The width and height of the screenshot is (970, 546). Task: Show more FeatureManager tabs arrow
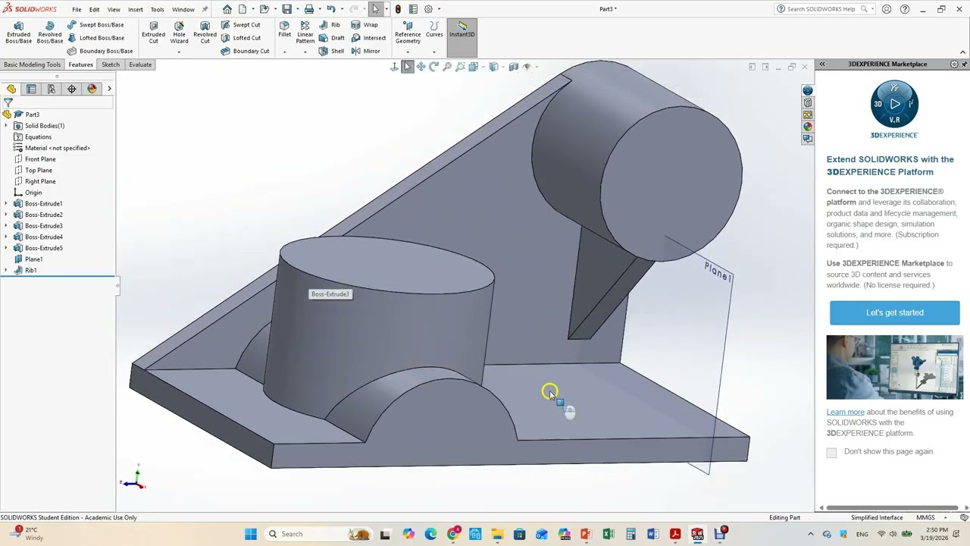coord(109,89)
